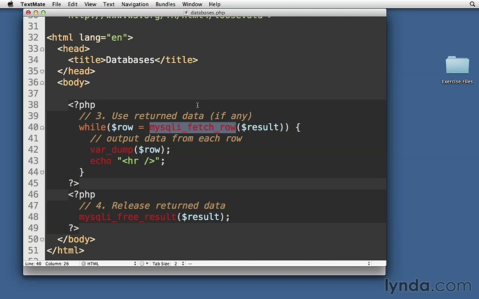Click the html lang="en" tag on line 32
This screenshot has height=299, width=479.
[x=90, y=37]
